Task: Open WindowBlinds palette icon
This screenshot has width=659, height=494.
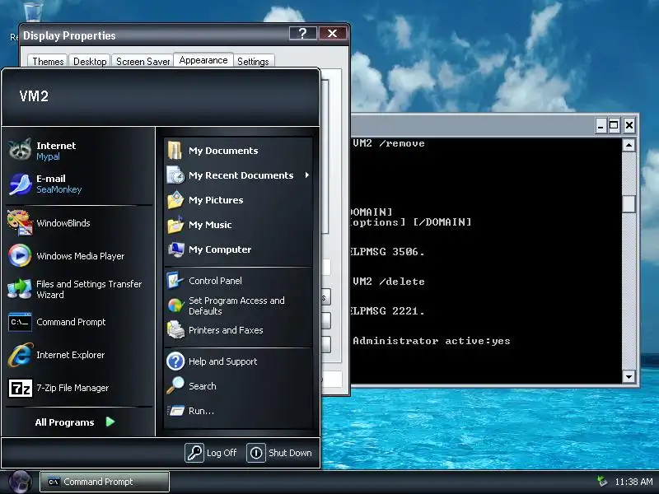Action: click(20, 222)
